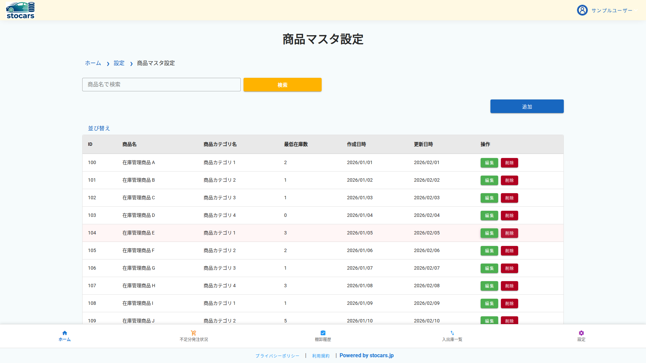Screen dimensions: 646x363
Task: Go to Home via bottom house icon
Action: (65, 333)
